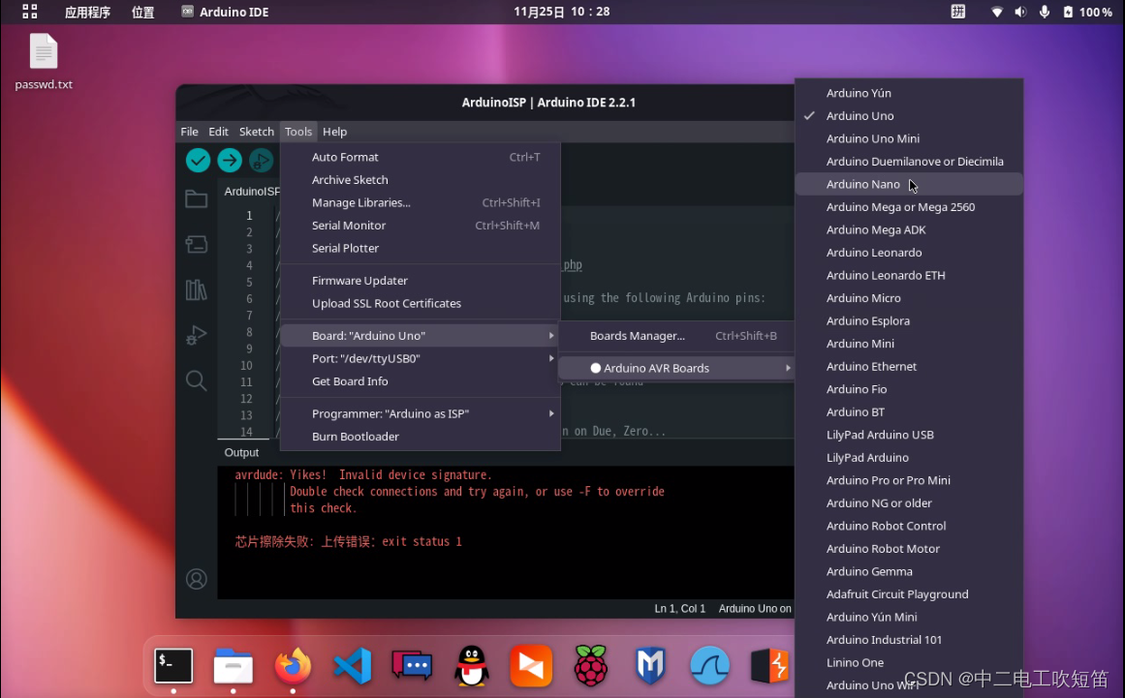
Task: Start debugging with the toolbar debug icon
Action: pos(263,161)
